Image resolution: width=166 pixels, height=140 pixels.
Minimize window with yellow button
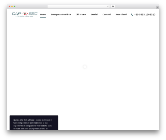click(x=12, y=7)
